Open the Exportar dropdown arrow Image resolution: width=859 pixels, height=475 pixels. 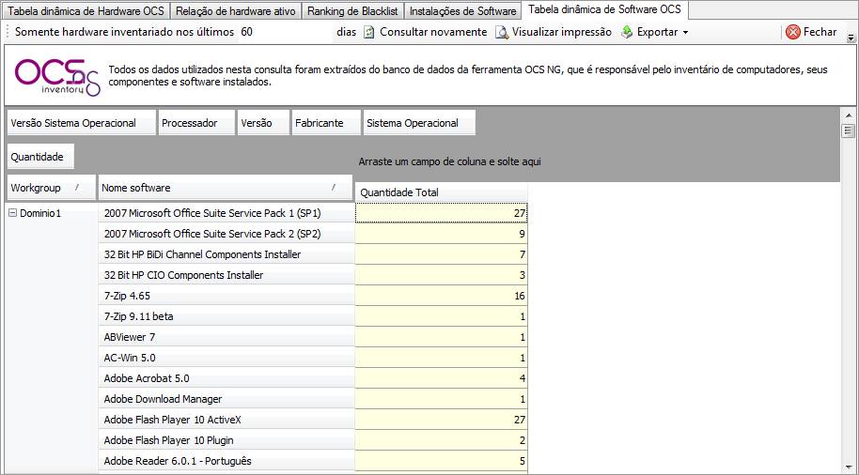685,33
